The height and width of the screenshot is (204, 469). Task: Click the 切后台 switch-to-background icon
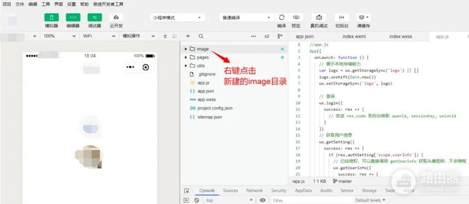tap(341, 17)
